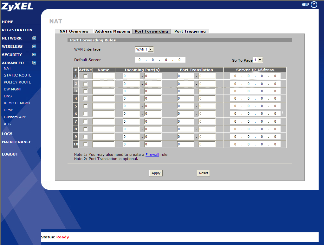Click the Name field for rule 3
Image resolution: width=324 pixels, height=245 pixels.
point(104,91)
